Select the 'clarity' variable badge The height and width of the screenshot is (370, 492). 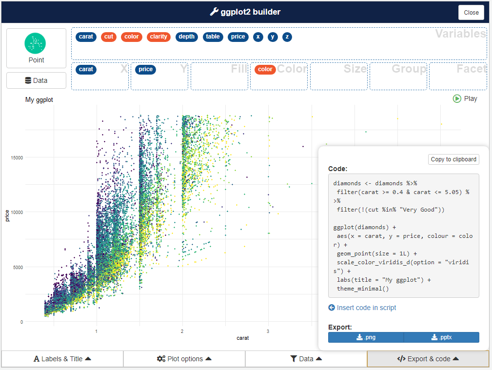tap(158, 37)
